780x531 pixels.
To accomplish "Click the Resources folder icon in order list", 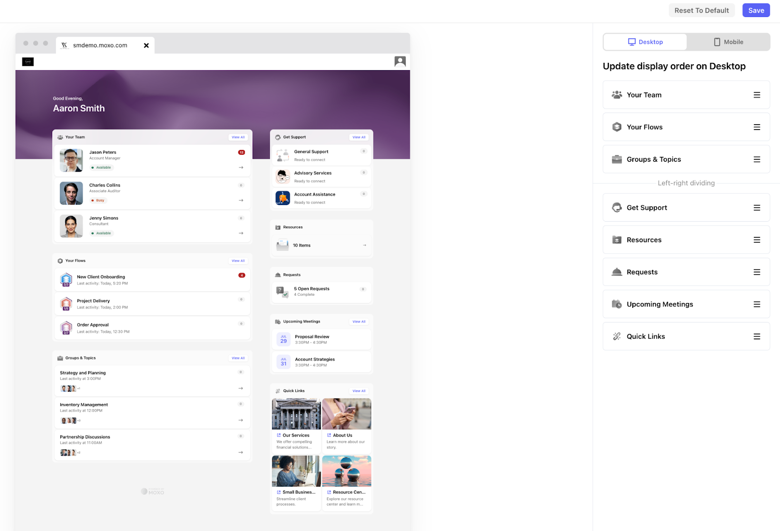I will coord(617,240).
